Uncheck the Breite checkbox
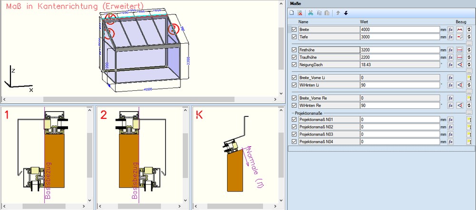This screenshot has width=476, height=210. [294, 29]
